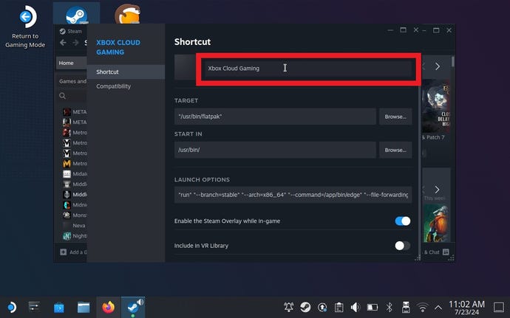Launch Firefox from the taskbar
The width and height of the screenshot is (510, 318).
coord(109,306)
